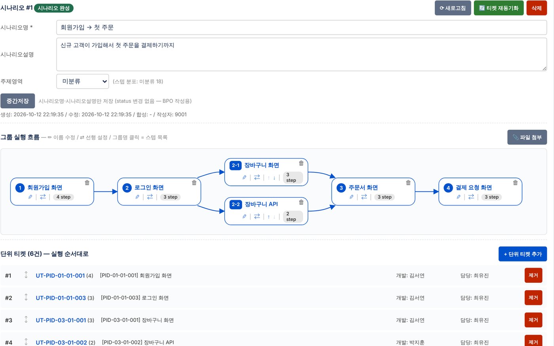
Task: Click the 티켓 재동기화 button
Action: click(499, 8)
